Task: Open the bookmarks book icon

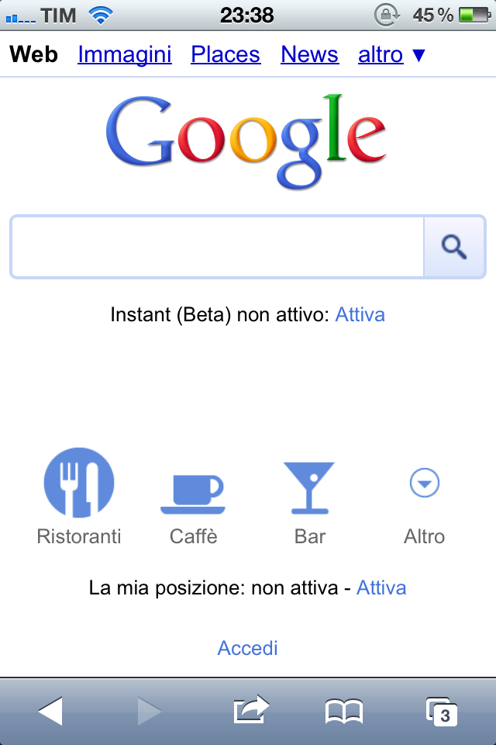Action: tap(344, 712)
